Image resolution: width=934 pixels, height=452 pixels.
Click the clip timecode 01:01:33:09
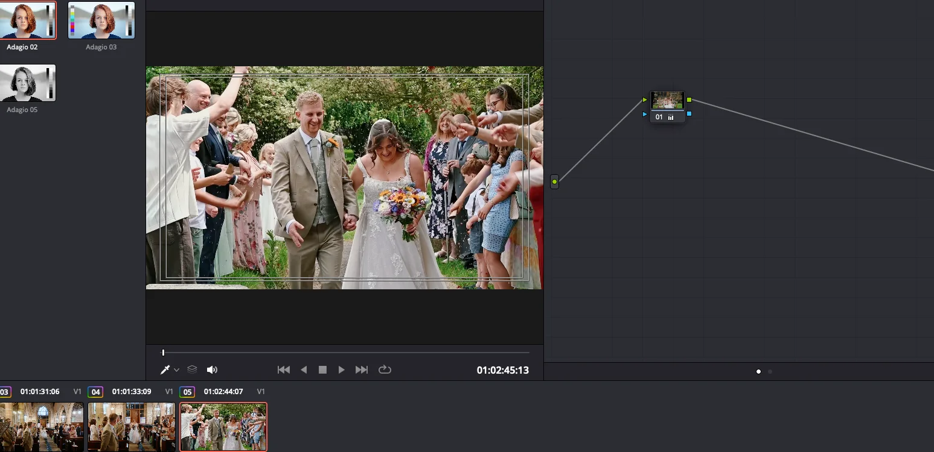click(132, 392)
